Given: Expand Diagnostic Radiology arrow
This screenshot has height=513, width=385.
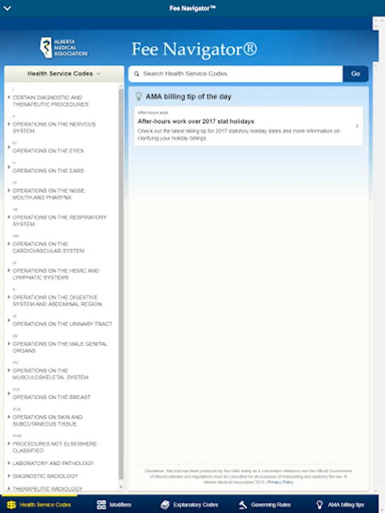Looking at the screenshot, I should point(9,476).
